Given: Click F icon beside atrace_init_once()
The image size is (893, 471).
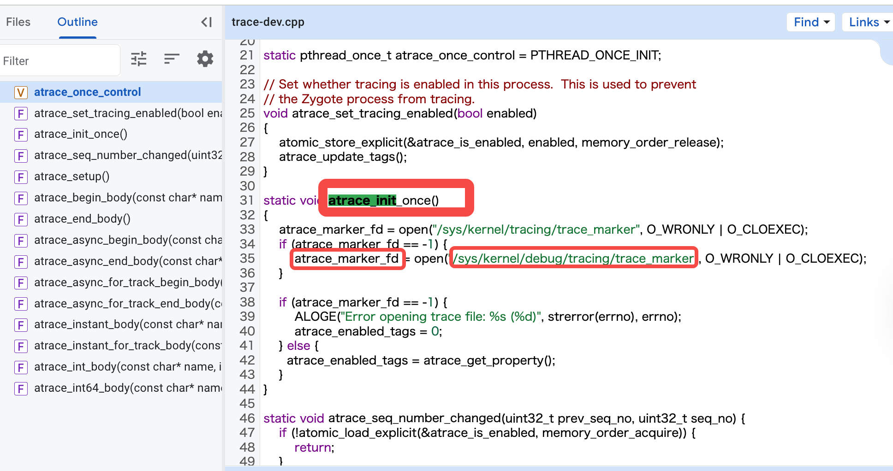Looking at the screenshot, I should [21, 135].
